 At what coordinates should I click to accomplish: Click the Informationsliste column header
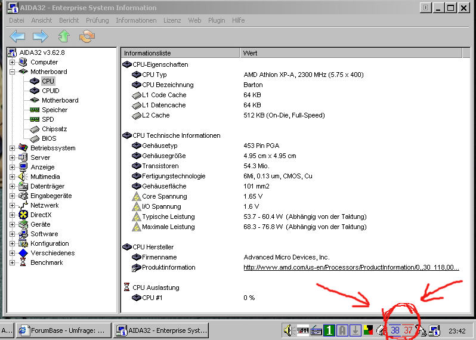(180, 53)
